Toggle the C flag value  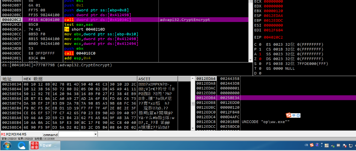pyautogui.click(x=260, y=45)
